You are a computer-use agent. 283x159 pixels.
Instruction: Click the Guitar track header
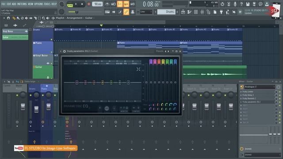[x=43, y=72]
